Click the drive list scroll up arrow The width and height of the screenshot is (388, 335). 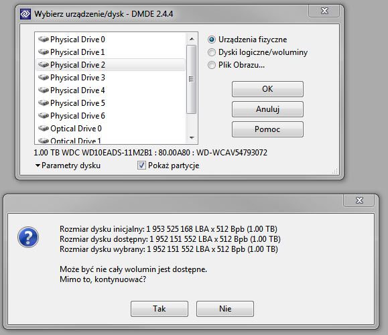[x=192, y=39]
